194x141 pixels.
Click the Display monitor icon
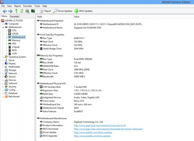[x=6, y=63]
